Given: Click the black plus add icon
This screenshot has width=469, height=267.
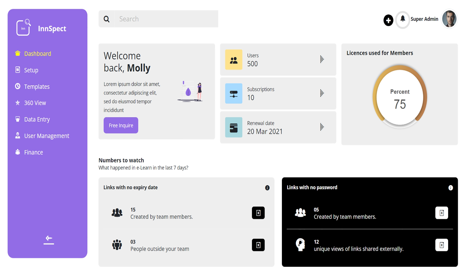Looking at the screenshot, I should tap(388, 20).
